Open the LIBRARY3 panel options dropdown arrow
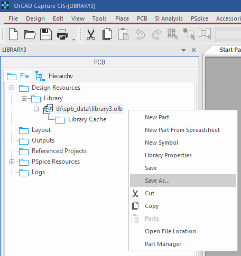 (183, 50)
